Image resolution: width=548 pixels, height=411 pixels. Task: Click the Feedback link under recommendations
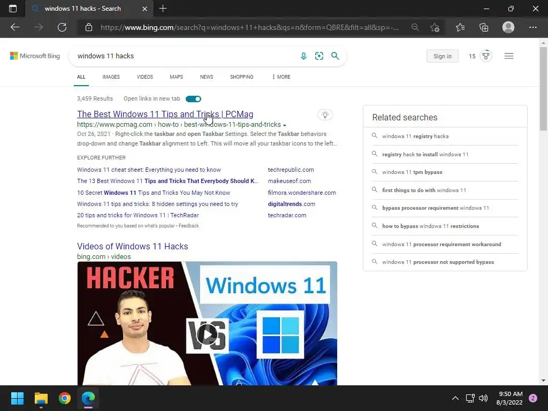[x=189, y=226]
